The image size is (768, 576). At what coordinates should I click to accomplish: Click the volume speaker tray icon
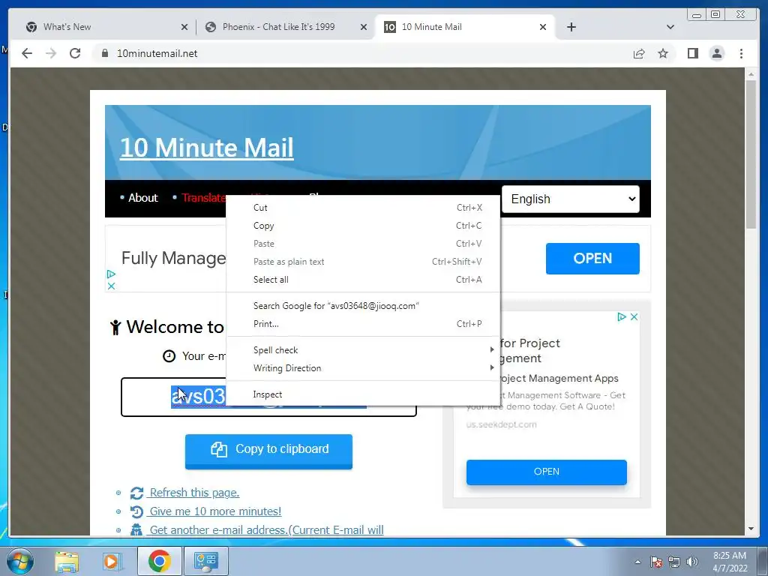692,562
